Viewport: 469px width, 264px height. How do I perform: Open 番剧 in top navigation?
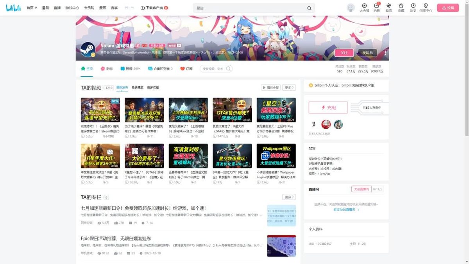click(x=45, y=8)
